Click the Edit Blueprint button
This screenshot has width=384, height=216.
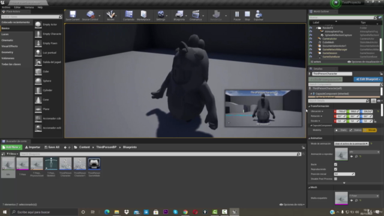pos(368,79)
